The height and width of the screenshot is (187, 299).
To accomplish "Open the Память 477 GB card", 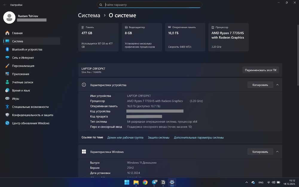I will point(98,37).
